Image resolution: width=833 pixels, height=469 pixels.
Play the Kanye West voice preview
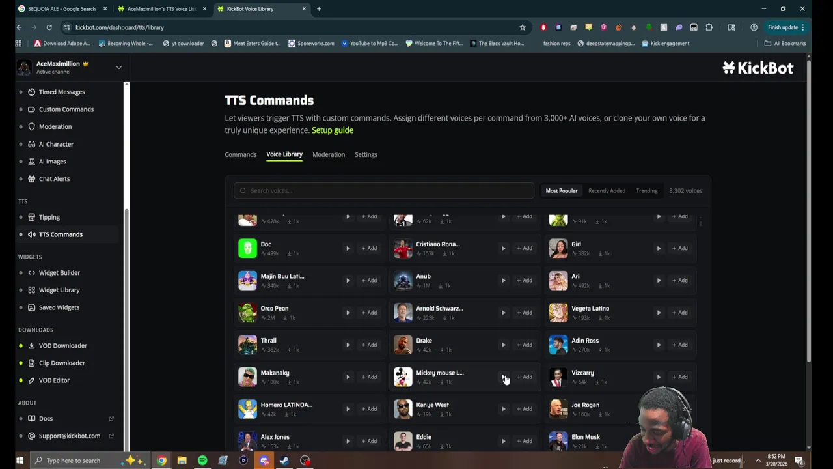[503, 409]
